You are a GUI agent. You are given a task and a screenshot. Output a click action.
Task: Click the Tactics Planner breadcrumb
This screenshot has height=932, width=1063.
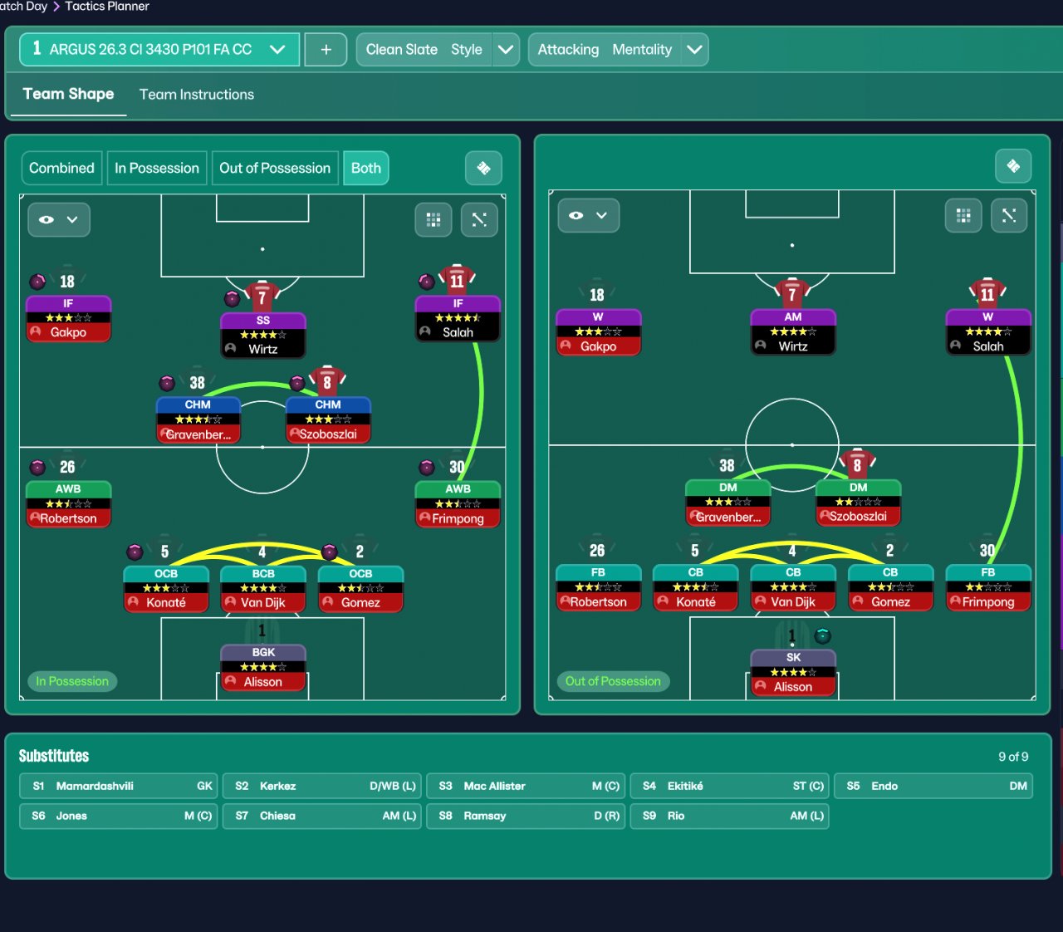[x=107, y=7]
